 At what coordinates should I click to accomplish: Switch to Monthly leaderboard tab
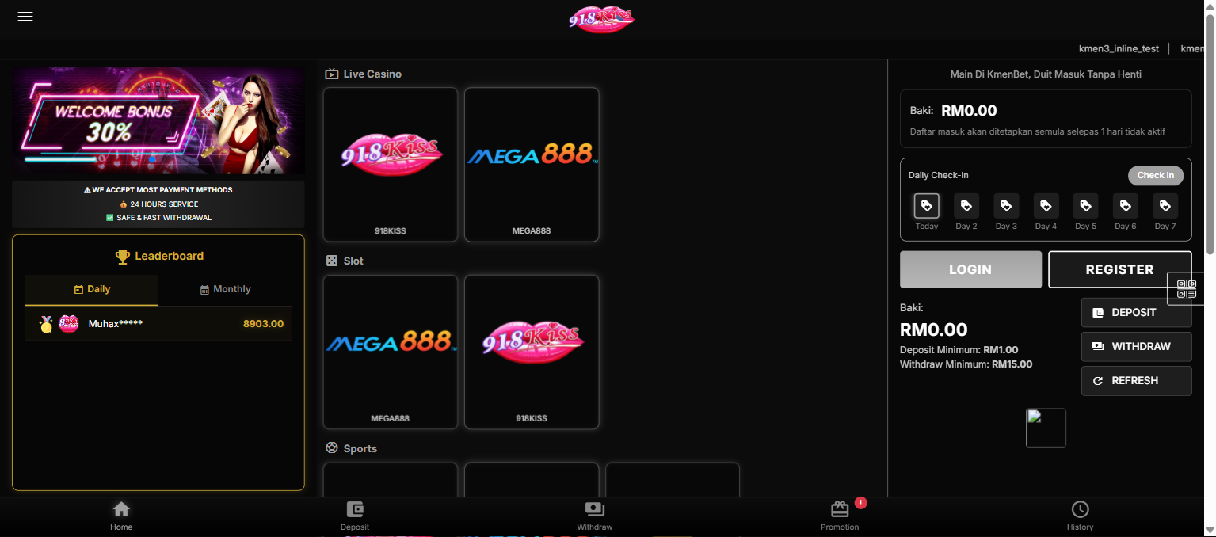pyautogui.click(x=225, y=290)
